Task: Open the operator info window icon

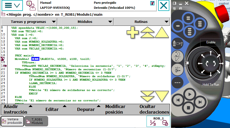Action: tap(31, 6)
